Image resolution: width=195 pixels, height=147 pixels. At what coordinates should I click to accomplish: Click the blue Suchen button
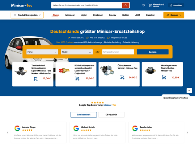(x=153, y=52)
